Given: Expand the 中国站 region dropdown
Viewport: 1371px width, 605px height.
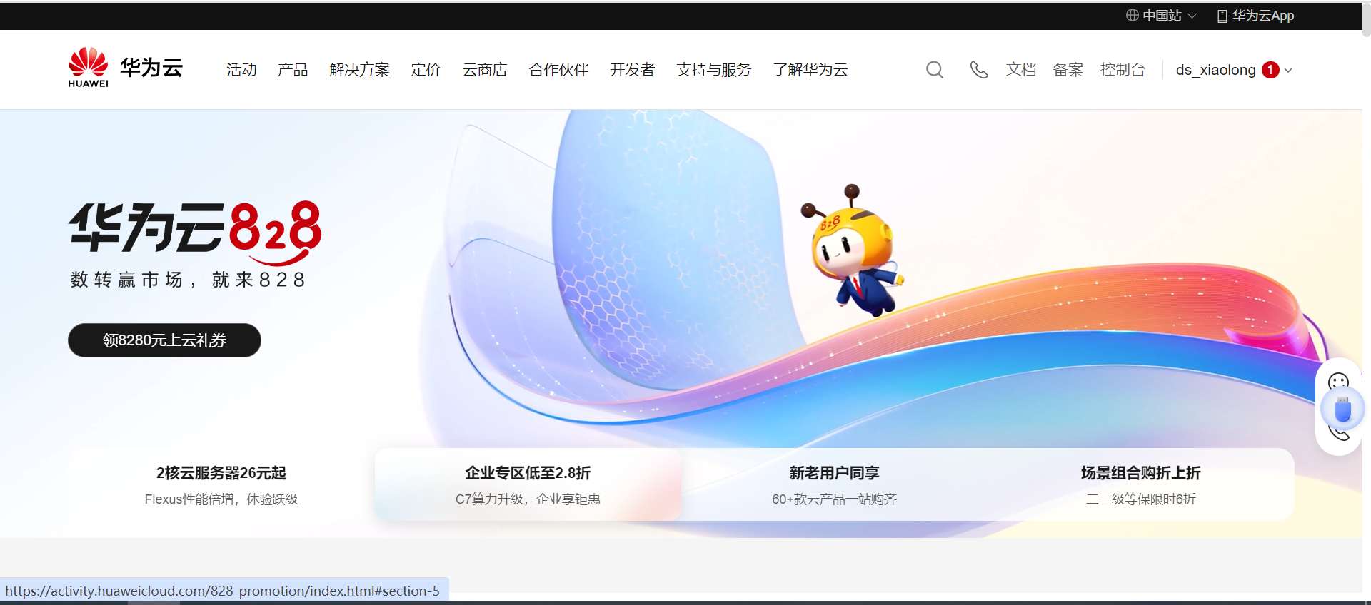Looking at the screenshot, I should tap(1161, 16).
